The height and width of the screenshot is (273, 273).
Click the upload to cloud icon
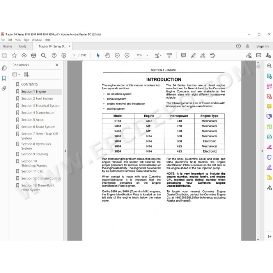[x=24, y=55]
